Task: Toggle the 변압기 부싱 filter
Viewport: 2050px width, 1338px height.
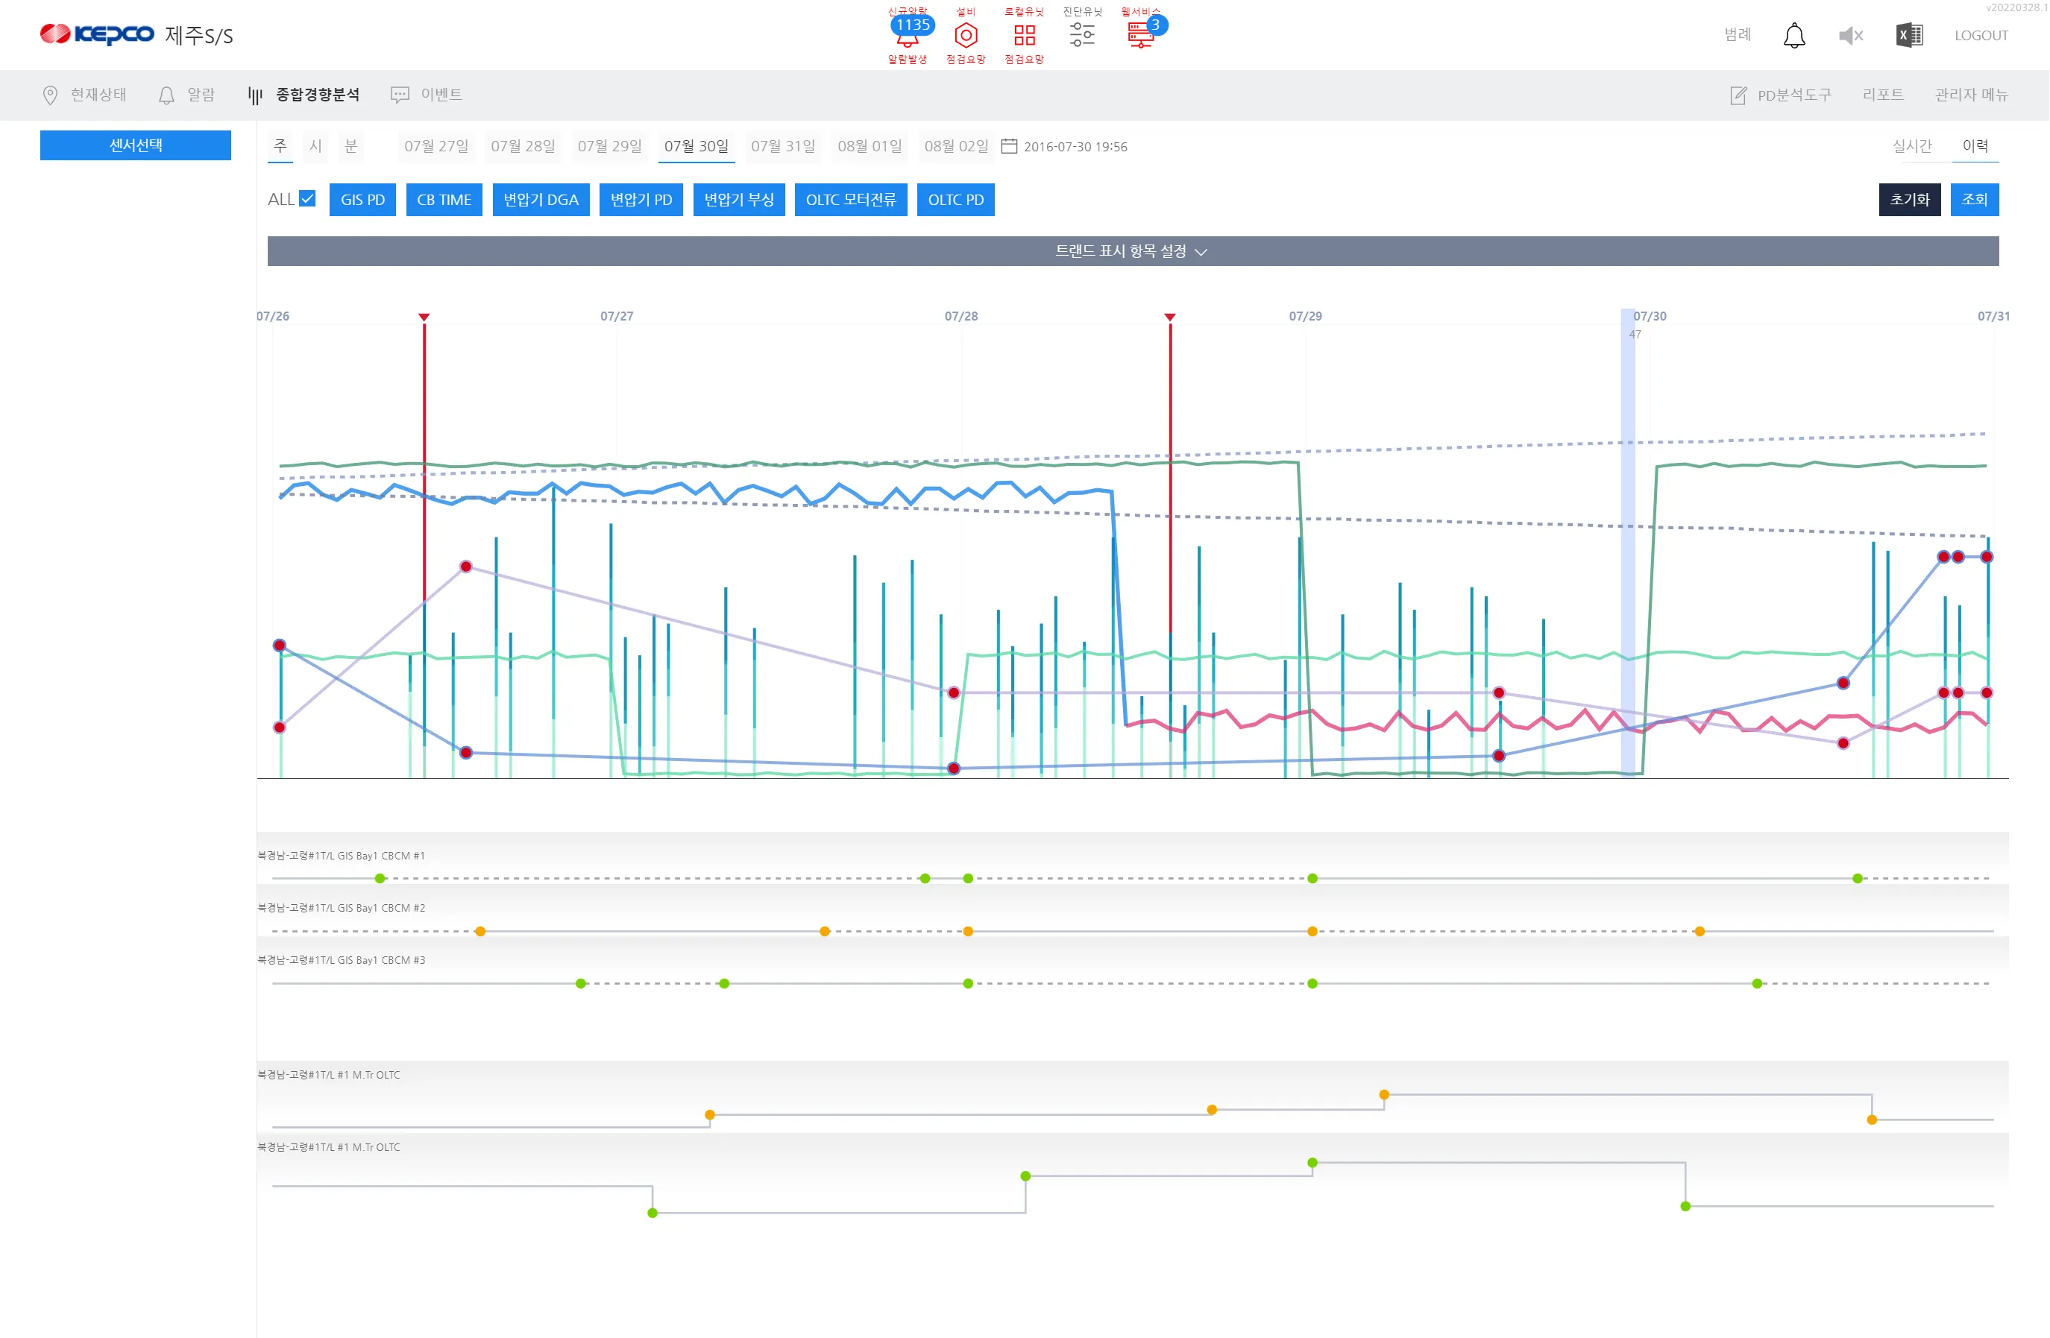Action: [x=739, y=200]
